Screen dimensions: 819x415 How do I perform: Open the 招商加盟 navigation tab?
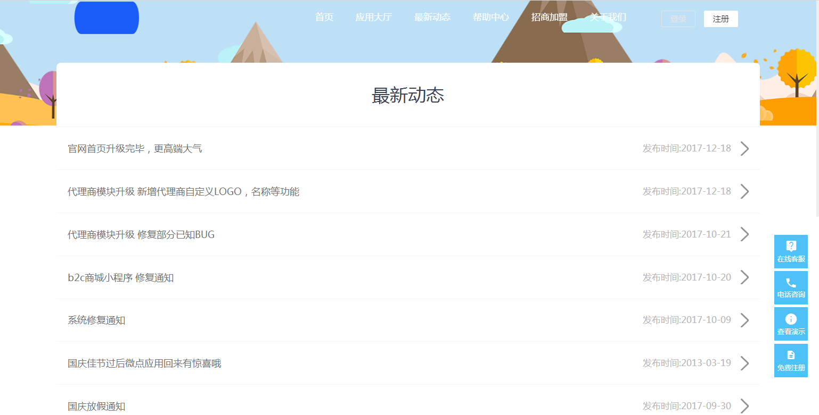(x=549, y=17)
